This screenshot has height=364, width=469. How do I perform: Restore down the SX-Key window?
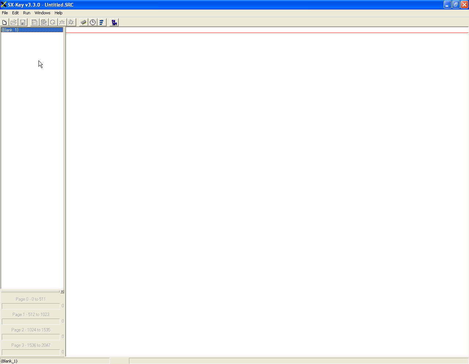coord(456,5)
